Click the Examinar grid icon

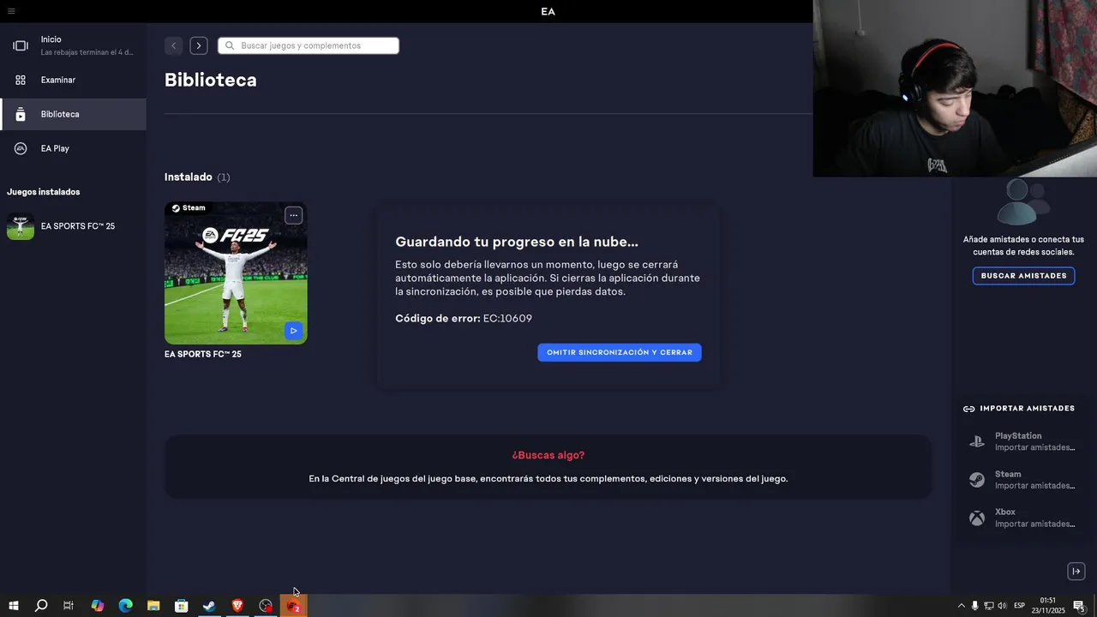(x=21, y=80)
